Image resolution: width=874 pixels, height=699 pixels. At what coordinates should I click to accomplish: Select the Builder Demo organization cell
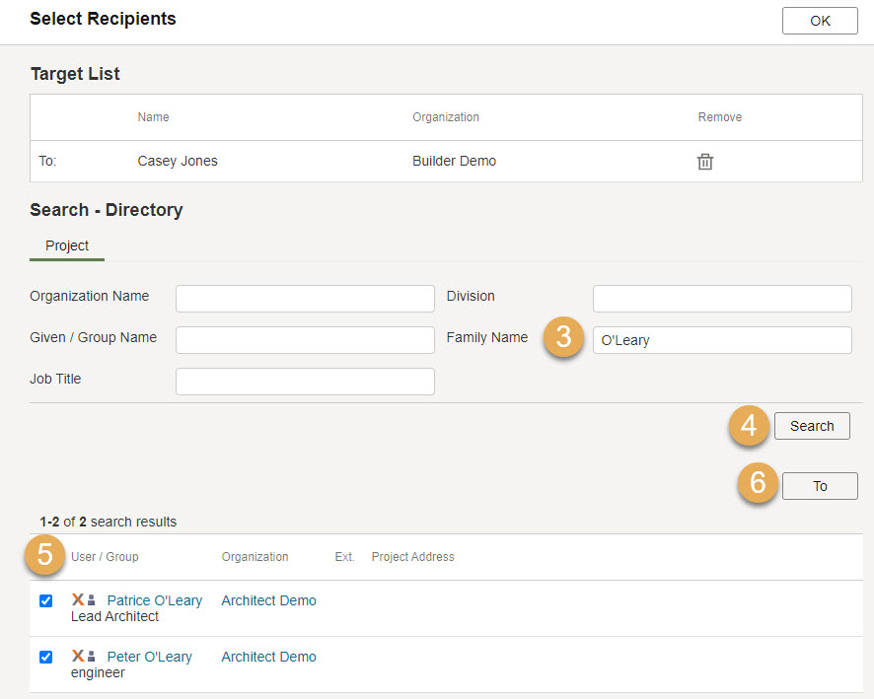click(455, 161)
